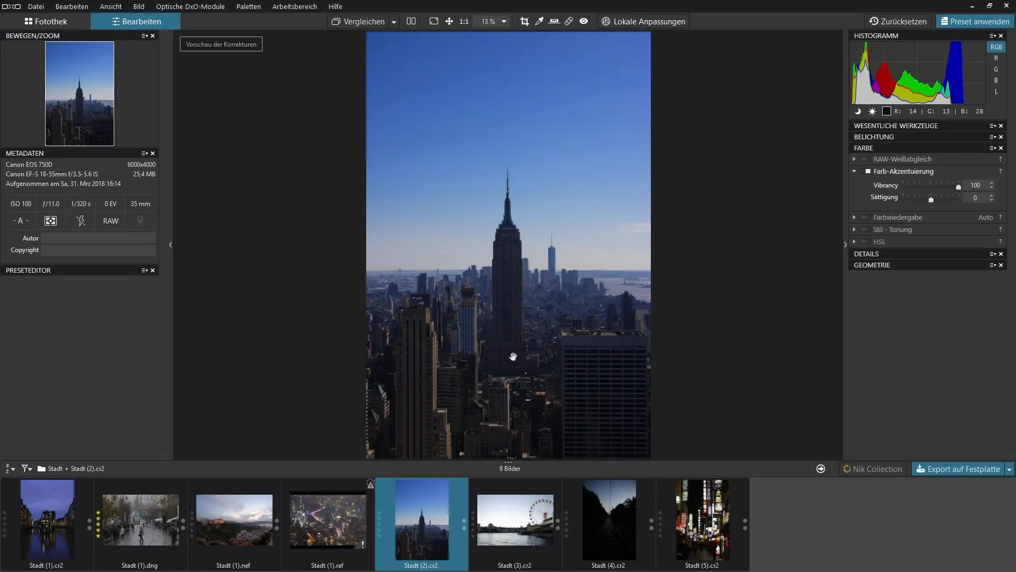Click the black color swatch under histogram
Viewport: 1016px width, 572px height.
click(886, 111)
